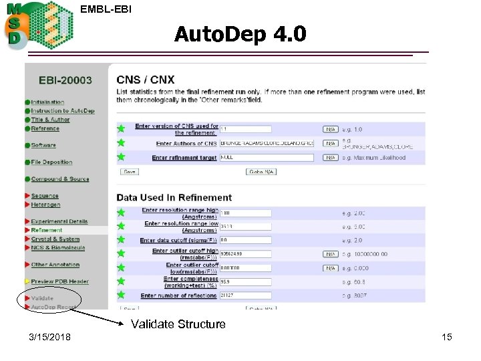Open 'Enter refinement target' label link
Screen dimensions: 481x361
point(184,158)
